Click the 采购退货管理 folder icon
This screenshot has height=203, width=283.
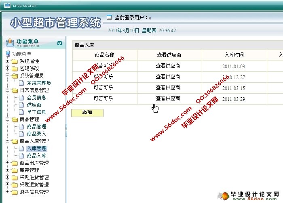pos(15,185)
